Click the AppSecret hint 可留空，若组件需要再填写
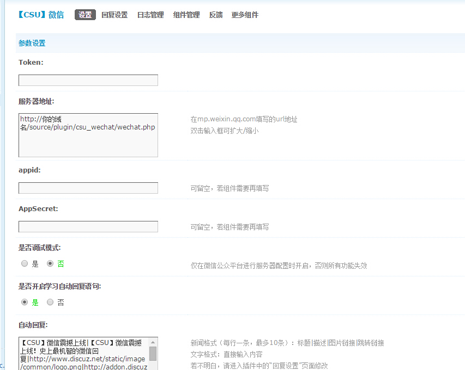This screenshot has width=465, height=370. click(230, 227)
